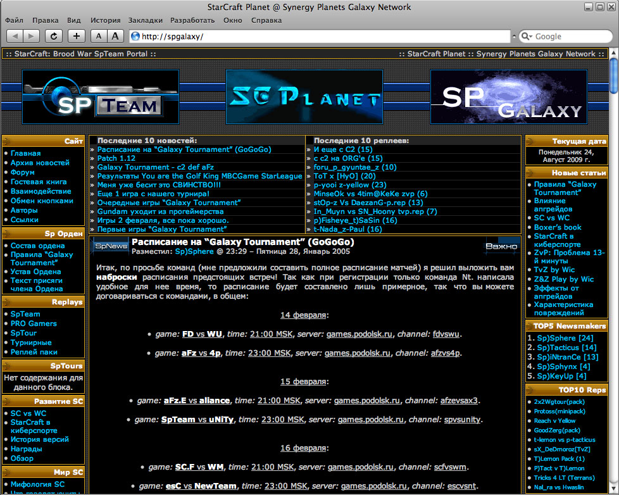Viewport: 619px width, 495px height.
Task: Open the Гостевая книга link
Action: click(x=39, y=182)
